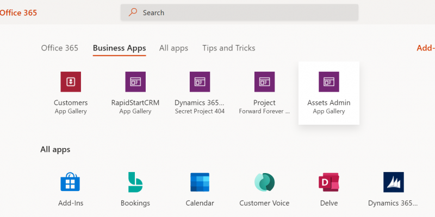This screenshot has height=217, width=435.
Task: Click the search magnifier icon
Action: (133, 12)
